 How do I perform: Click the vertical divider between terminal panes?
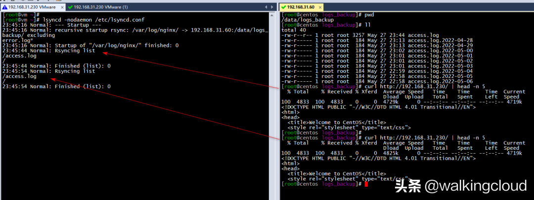point(277,99)
